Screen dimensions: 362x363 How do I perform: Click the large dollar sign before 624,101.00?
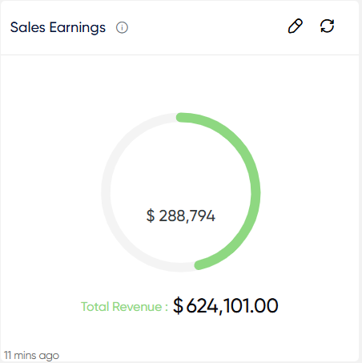point(178,306)
